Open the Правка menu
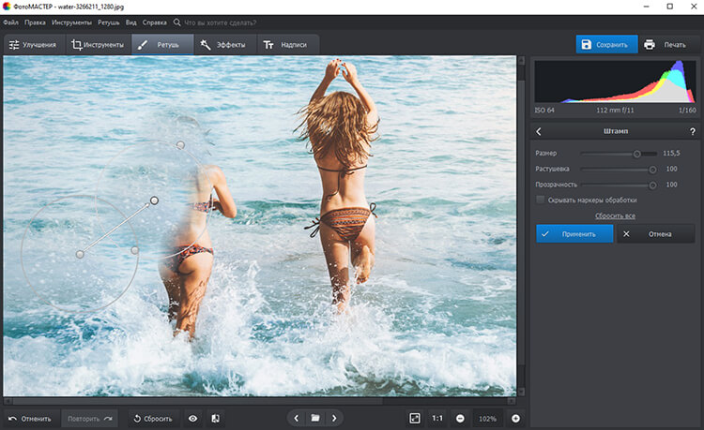Image resolution: width=704 pixels, height=430 pixels. pos(35,22)
